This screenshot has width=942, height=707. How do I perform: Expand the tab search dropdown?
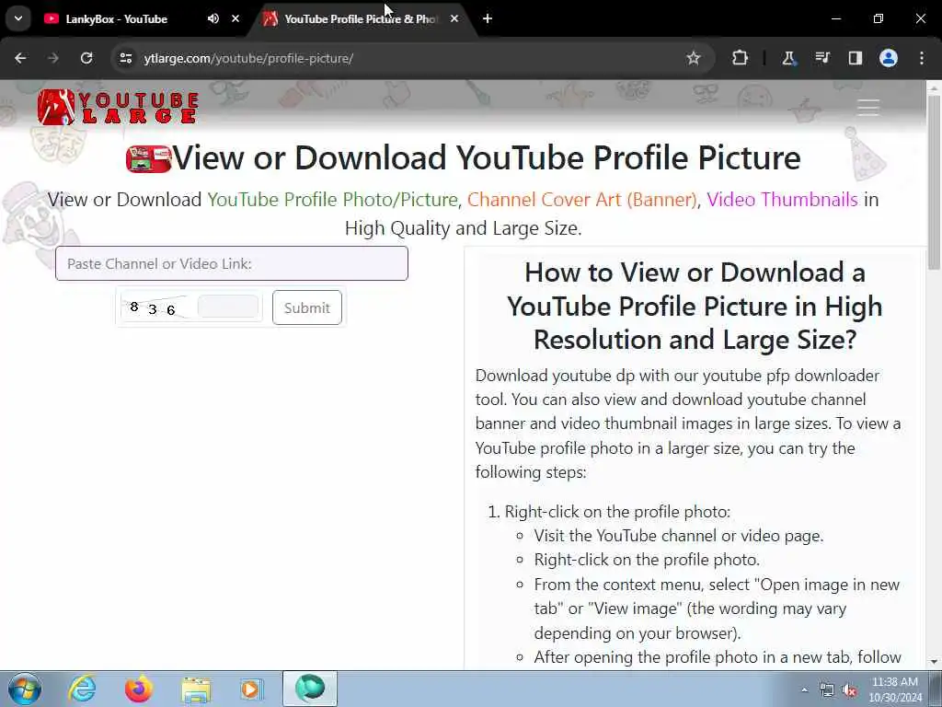tap(18, 18)
